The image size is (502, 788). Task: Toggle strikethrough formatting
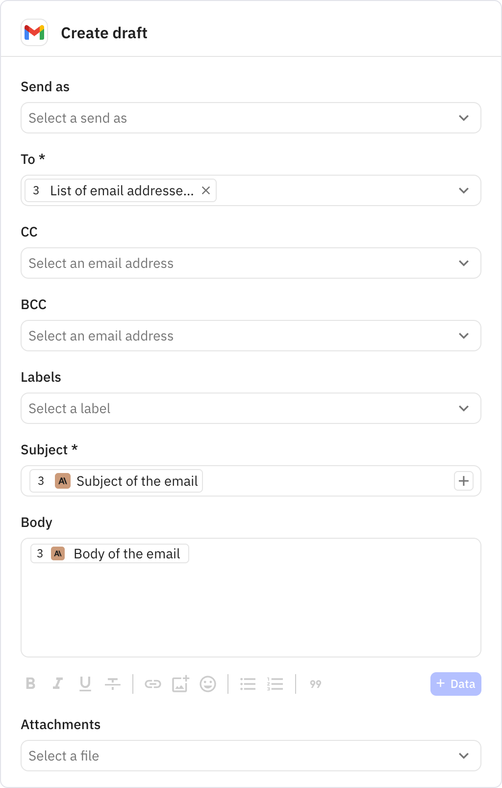pos(113,683)
